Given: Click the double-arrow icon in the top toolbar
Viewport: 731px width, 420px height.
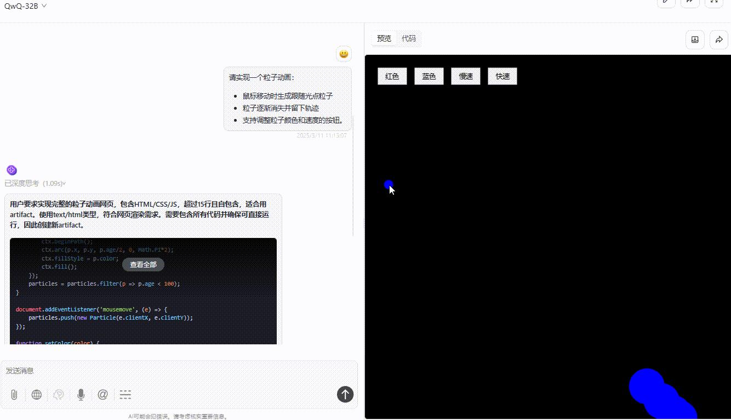Looking at the screenshot, I should click(689, 3).
